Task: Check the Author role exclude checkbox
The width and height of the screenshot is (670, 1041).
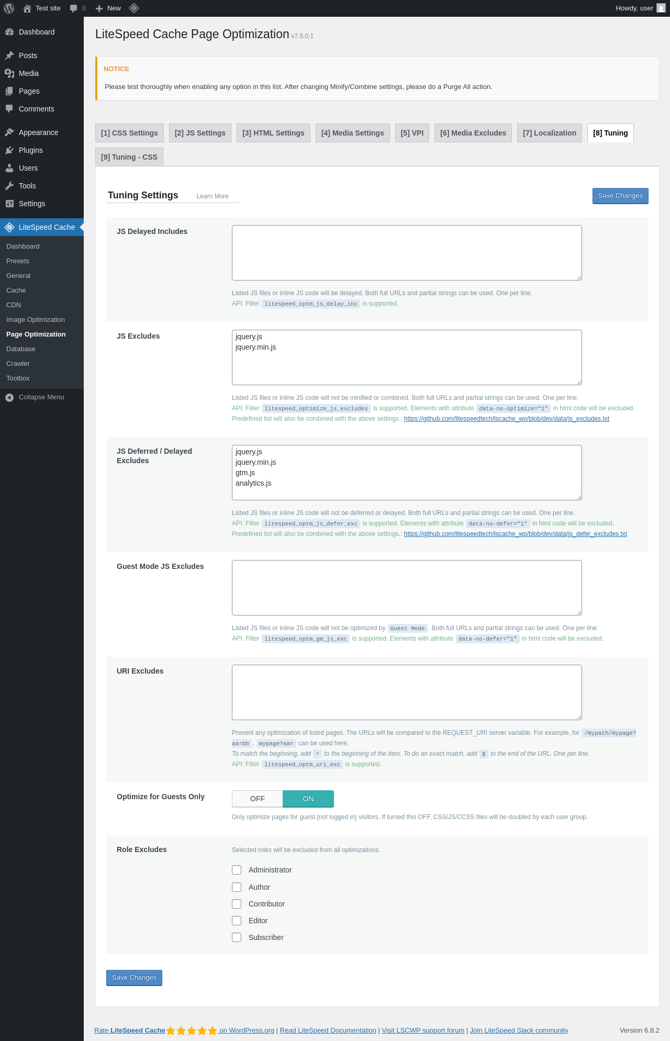Action: pos(237,887)
